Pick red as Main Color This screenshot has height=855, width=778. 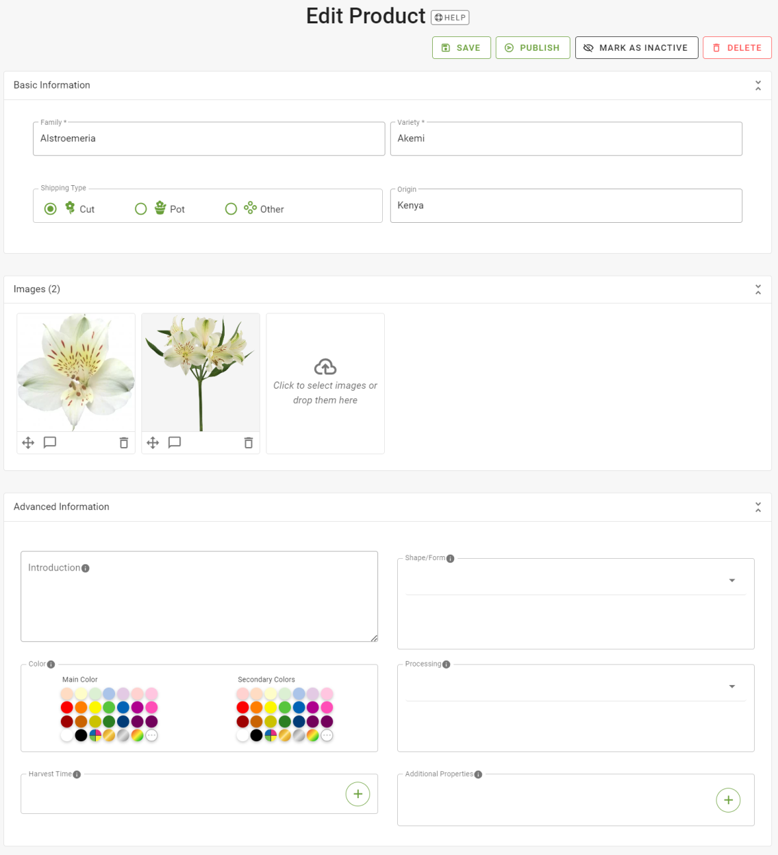point(66,708)
